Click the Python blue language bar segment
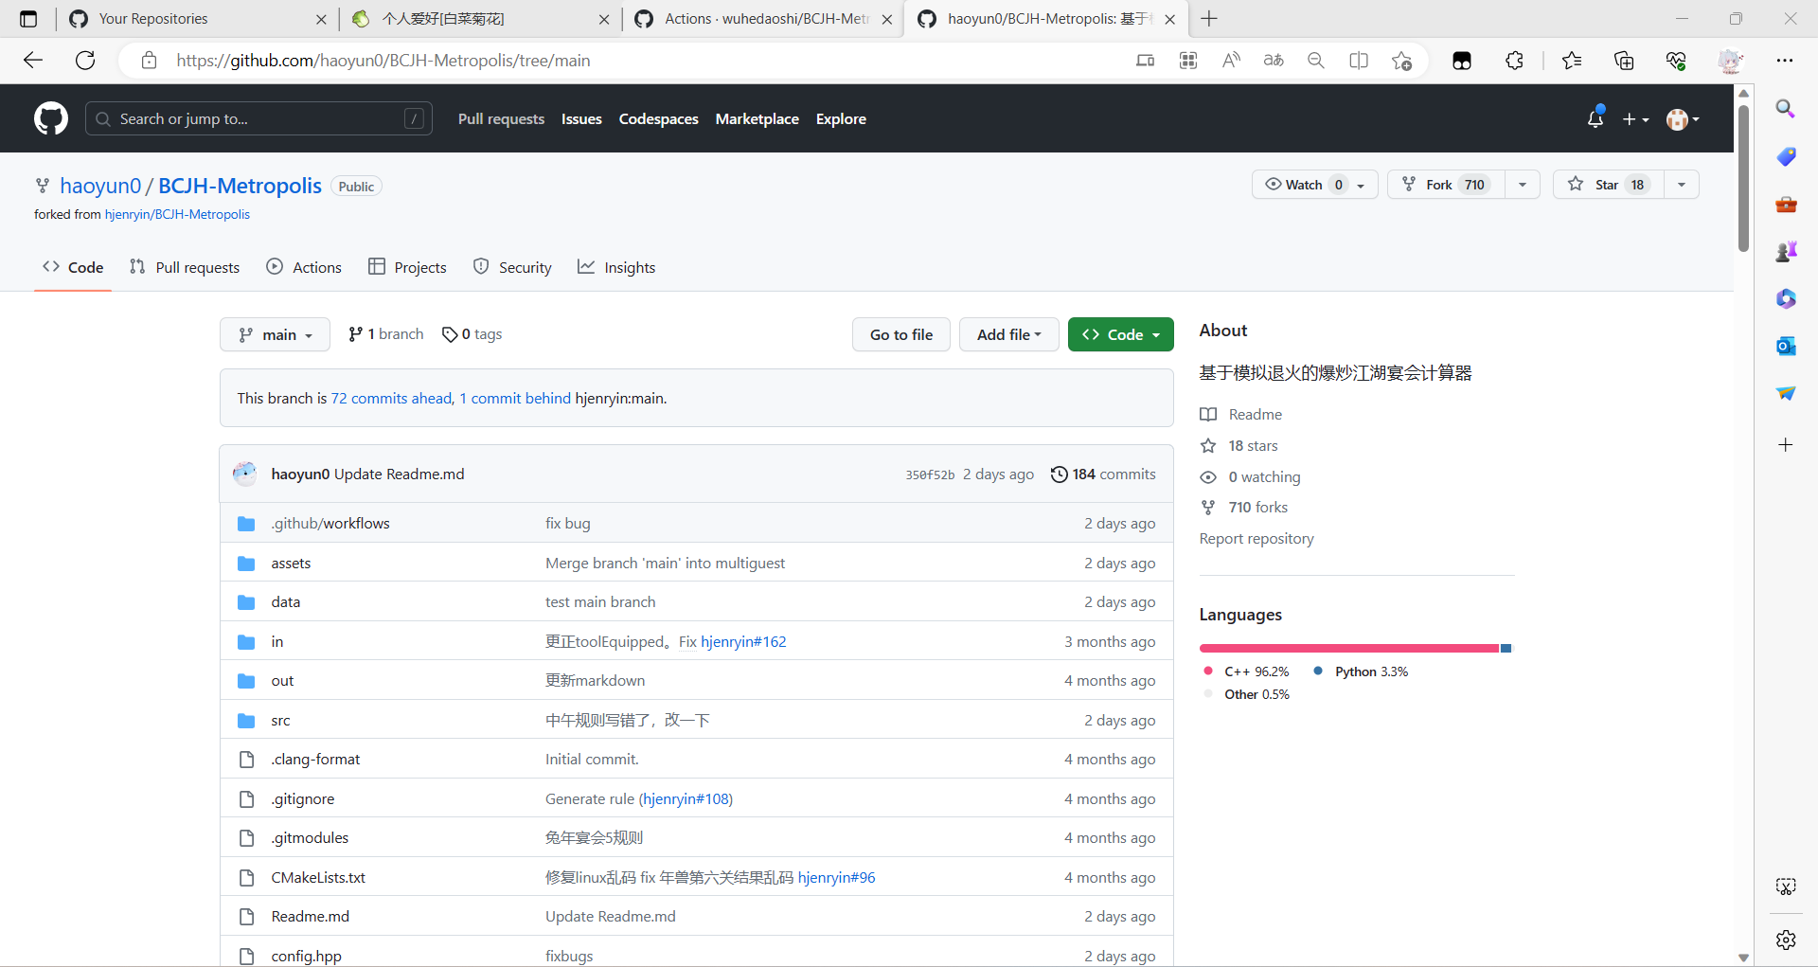This screenshot has height=967, width=1818. click(x=1506, y=648)
